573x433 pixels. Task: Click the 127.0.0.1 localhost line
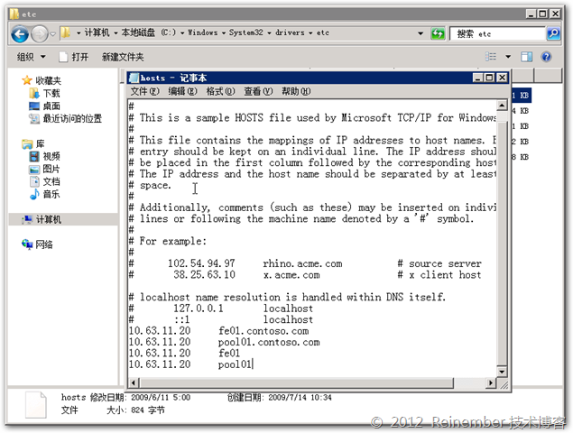coord(221,309)
